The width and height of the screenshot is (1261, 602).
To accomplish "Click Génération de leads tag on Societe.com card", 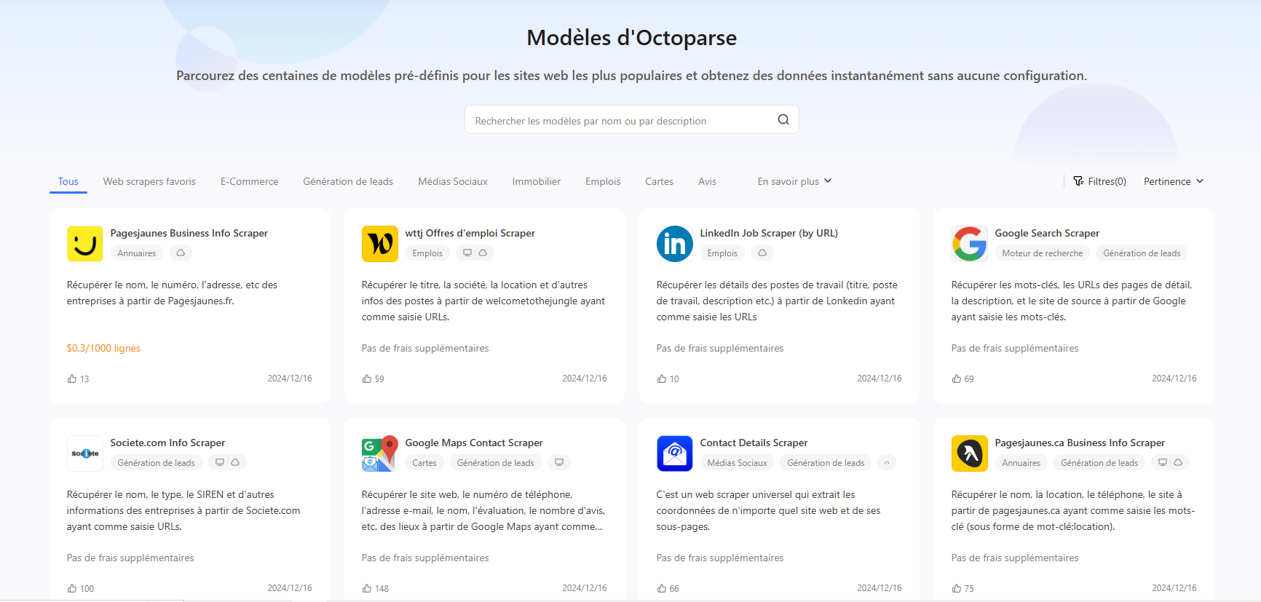I will [156, 462].
